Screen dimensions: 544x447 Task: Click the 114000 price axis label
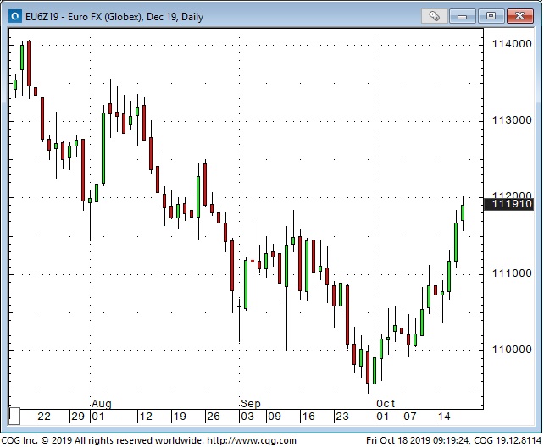[512, 44]
